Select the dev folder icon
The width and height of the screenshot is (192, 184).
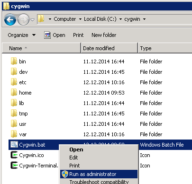coord(14,71)
